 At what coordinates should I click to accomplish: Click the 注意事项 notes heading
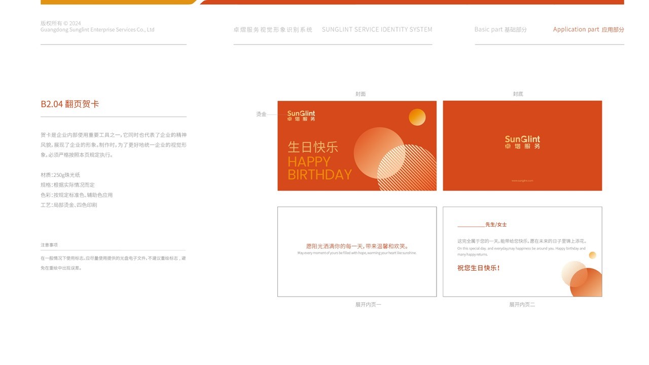[x=50, y=244]
